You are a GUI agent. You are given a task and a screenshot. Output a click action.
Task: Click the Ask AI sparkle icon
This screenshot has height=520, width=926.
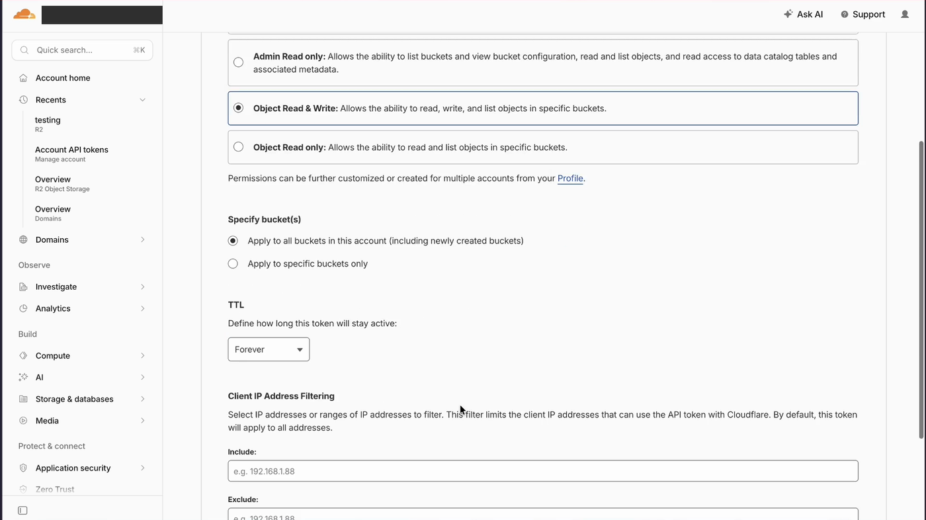pyautogui.click(x=788, y=14)
